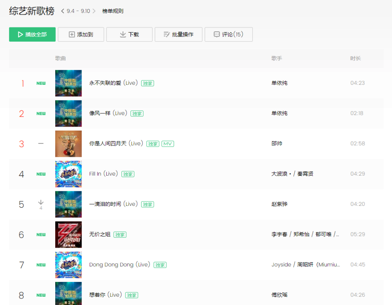Open artist 赵紫骅

point(279,204)
